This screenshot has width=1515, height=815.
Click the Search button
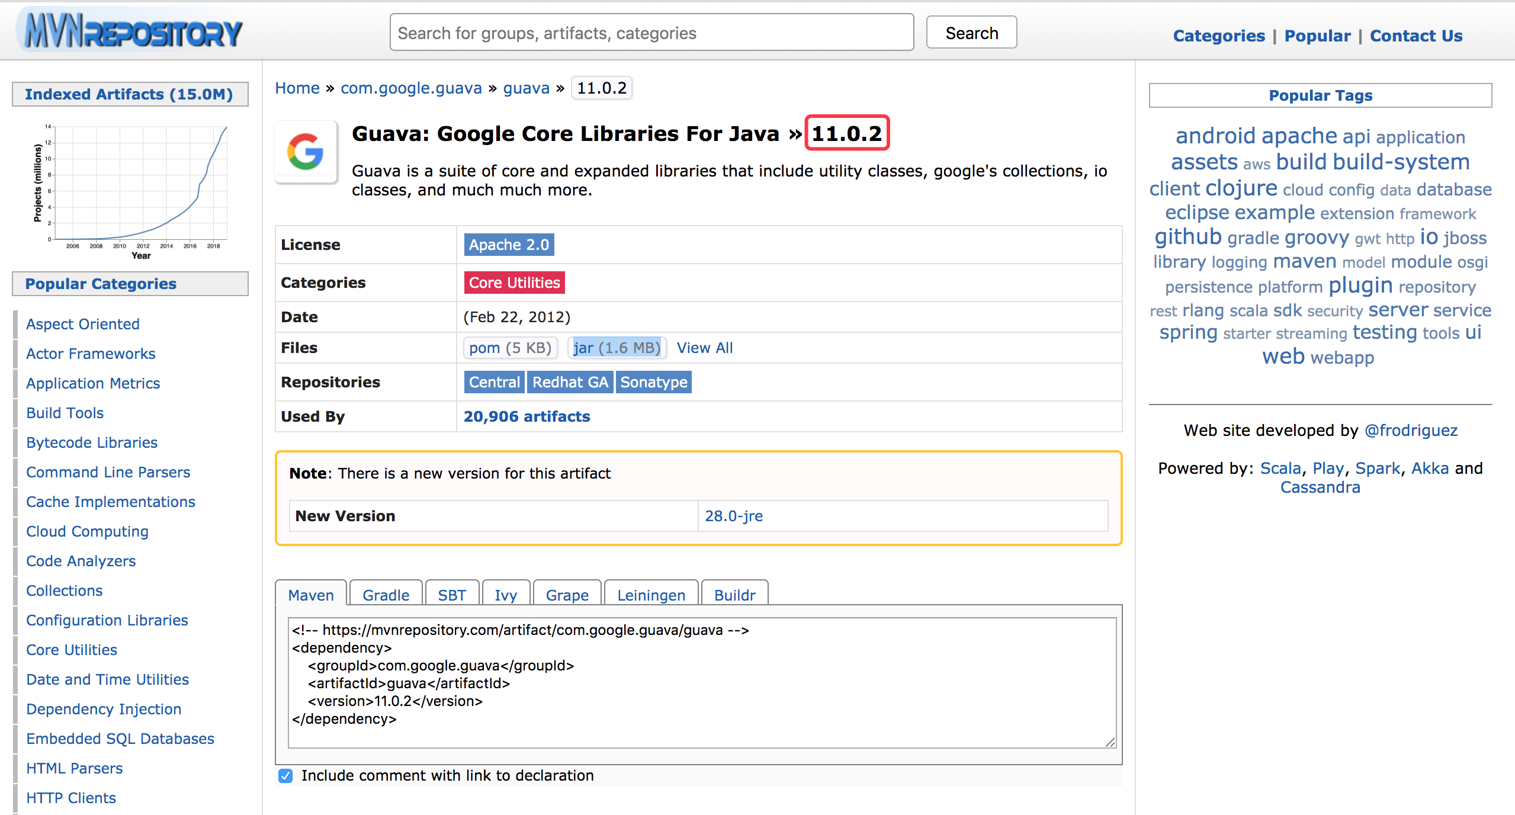point(971,33)
